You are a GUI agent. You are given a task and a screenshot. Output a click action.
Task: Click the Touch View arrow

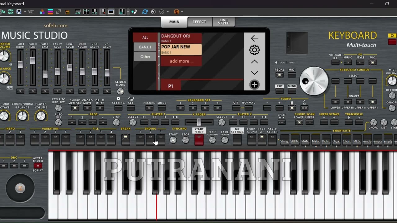tap(276, 63)
